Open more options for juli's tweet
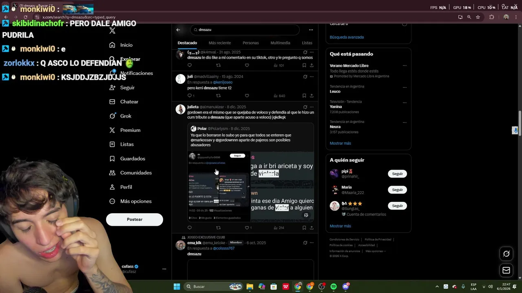The image size is (522, 293). click(312, 77)
